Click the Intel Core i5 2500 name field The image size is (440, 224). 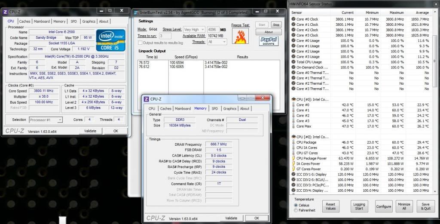click(x=61, y=32)
